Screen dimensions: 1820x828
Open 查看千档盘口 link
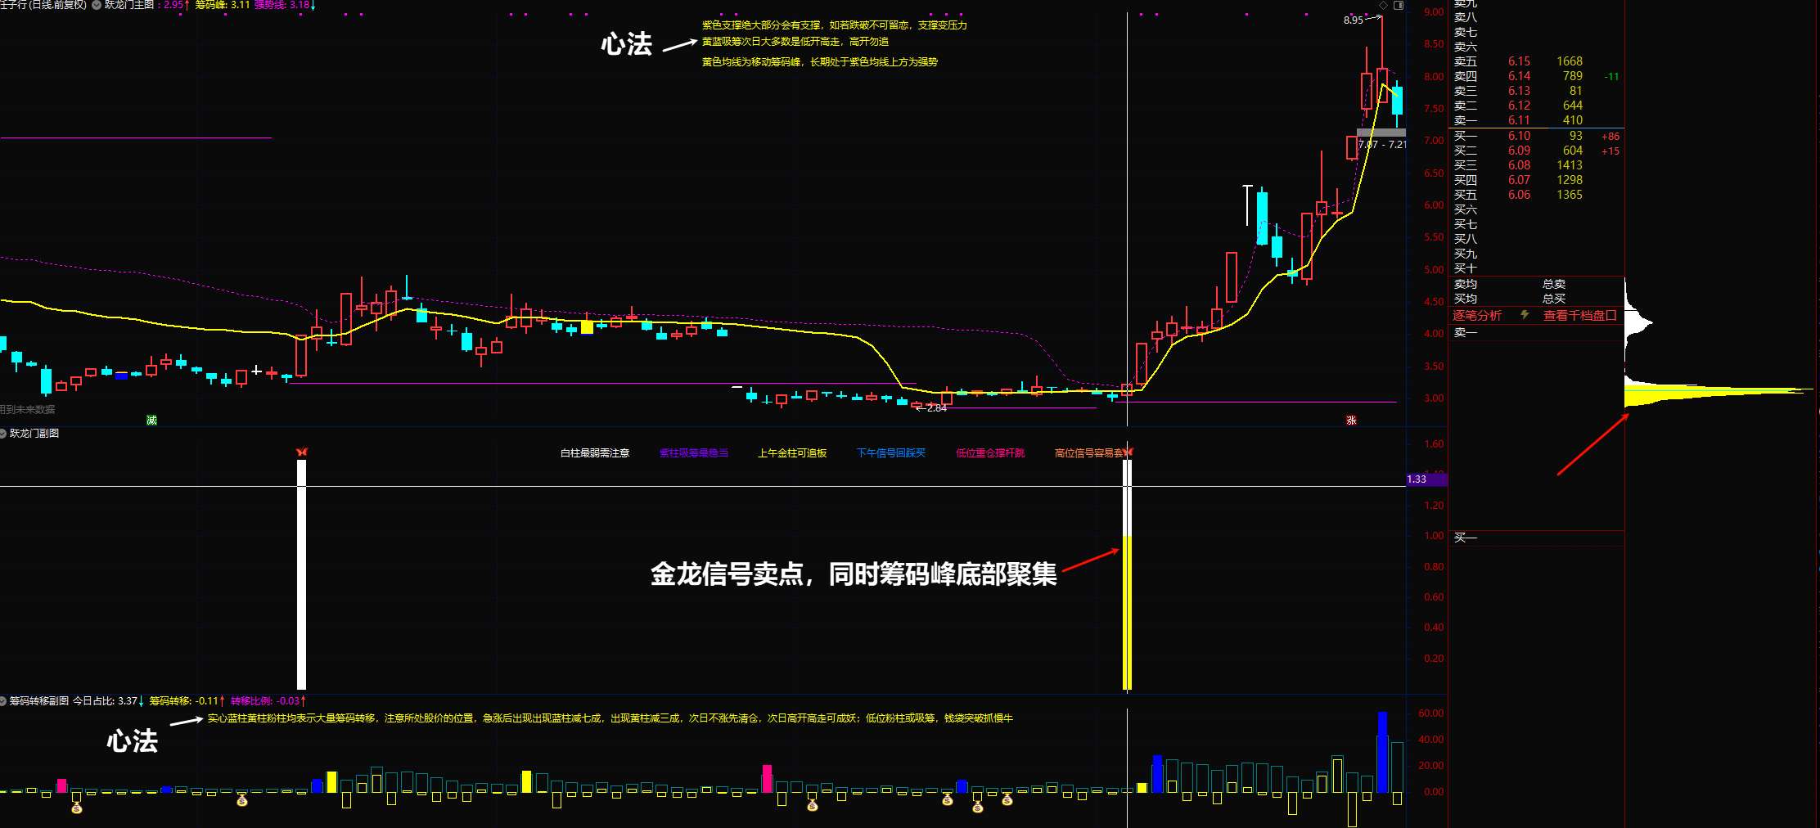tap(1580, 316)
